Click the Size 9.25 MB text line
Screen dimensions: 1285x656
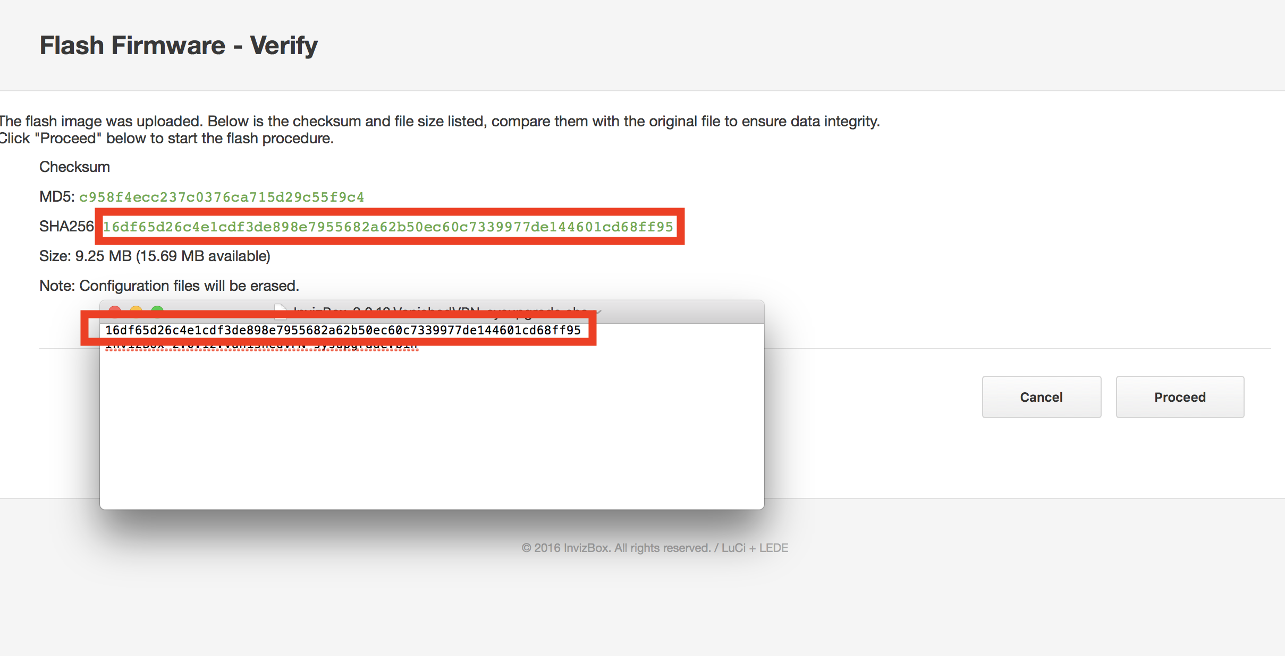(155, 256)
